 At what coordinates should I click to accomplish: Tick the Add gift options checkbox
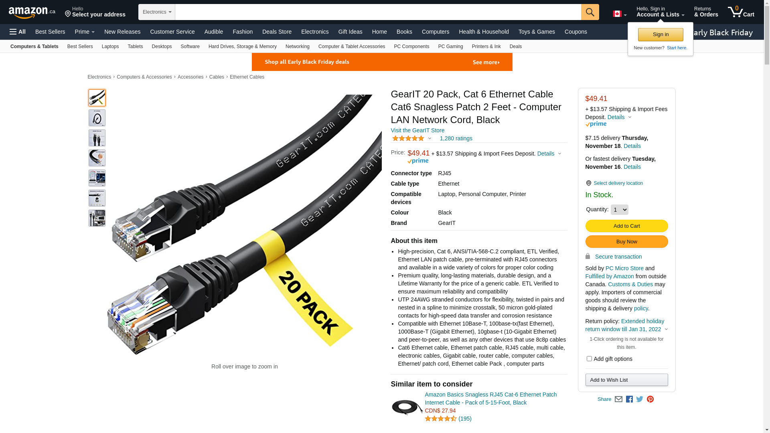point(589,359)
